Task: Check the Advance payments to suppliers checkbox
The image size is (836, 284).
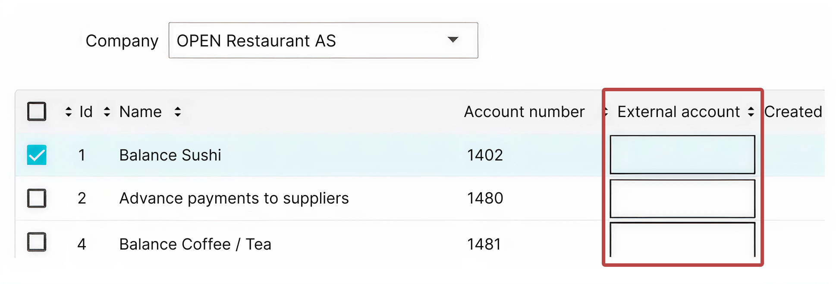Action: 37,198
